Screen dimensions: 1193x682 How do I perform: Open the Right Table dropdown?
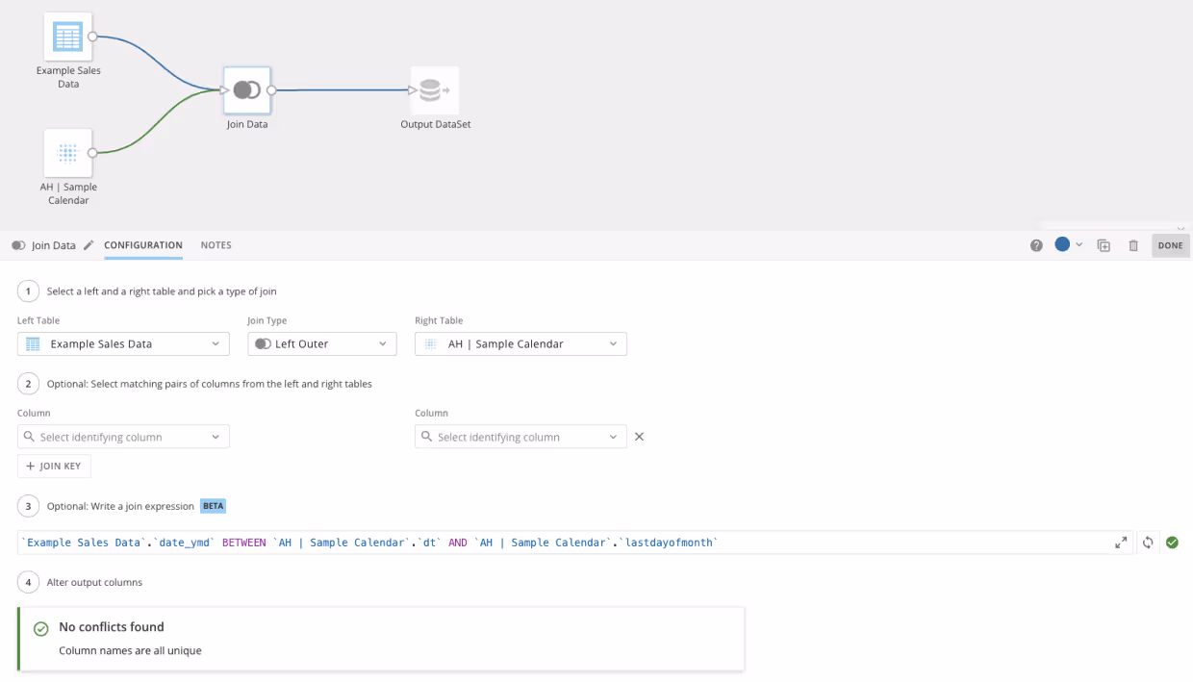click(520, 343)
